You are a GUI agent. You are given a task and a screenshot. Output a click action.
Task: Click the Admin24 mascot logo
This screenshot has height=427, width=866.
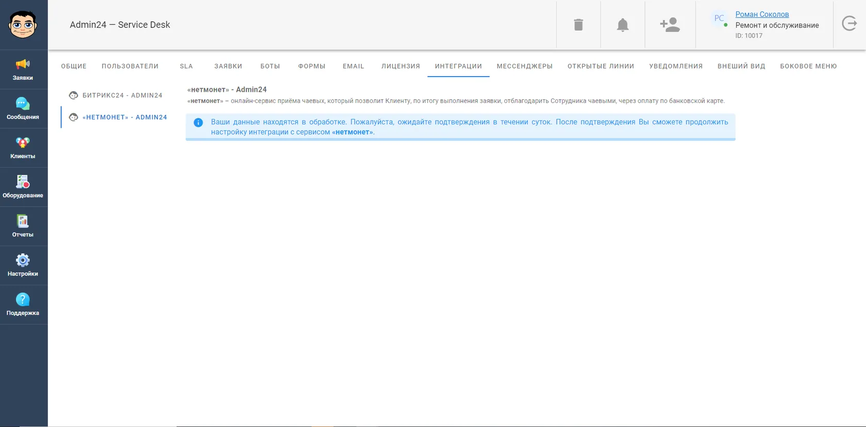pyautogui.click(x=23, y=25)
